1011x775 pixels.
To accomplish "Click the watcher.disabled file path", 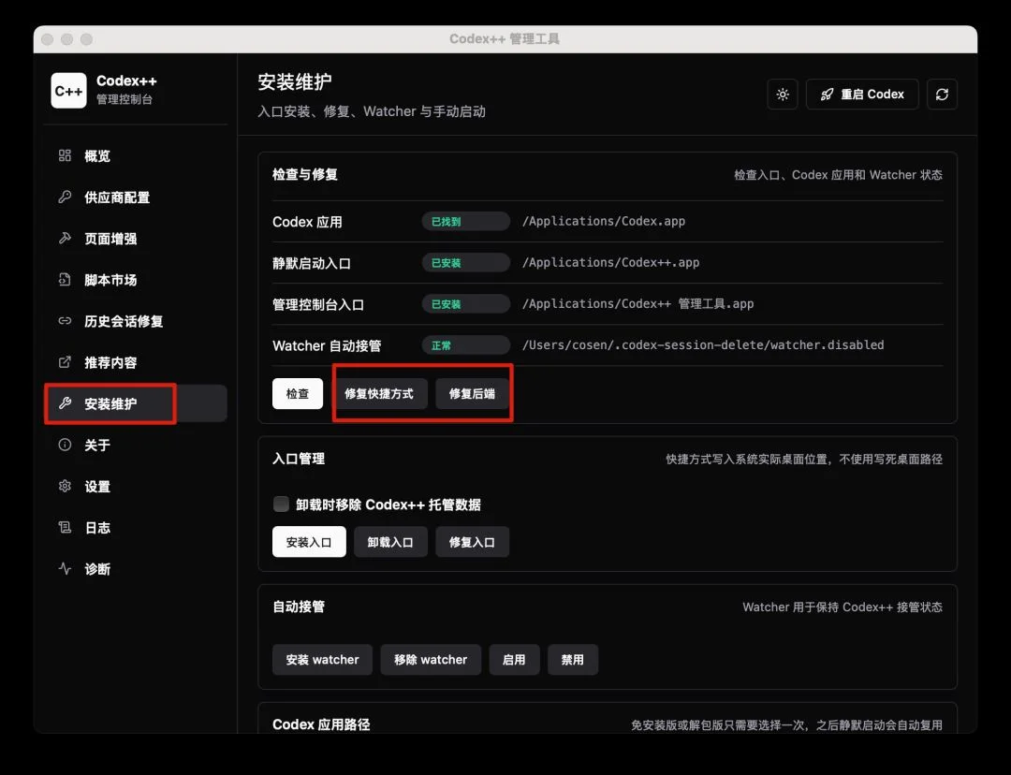I will (x=703, y=345).
